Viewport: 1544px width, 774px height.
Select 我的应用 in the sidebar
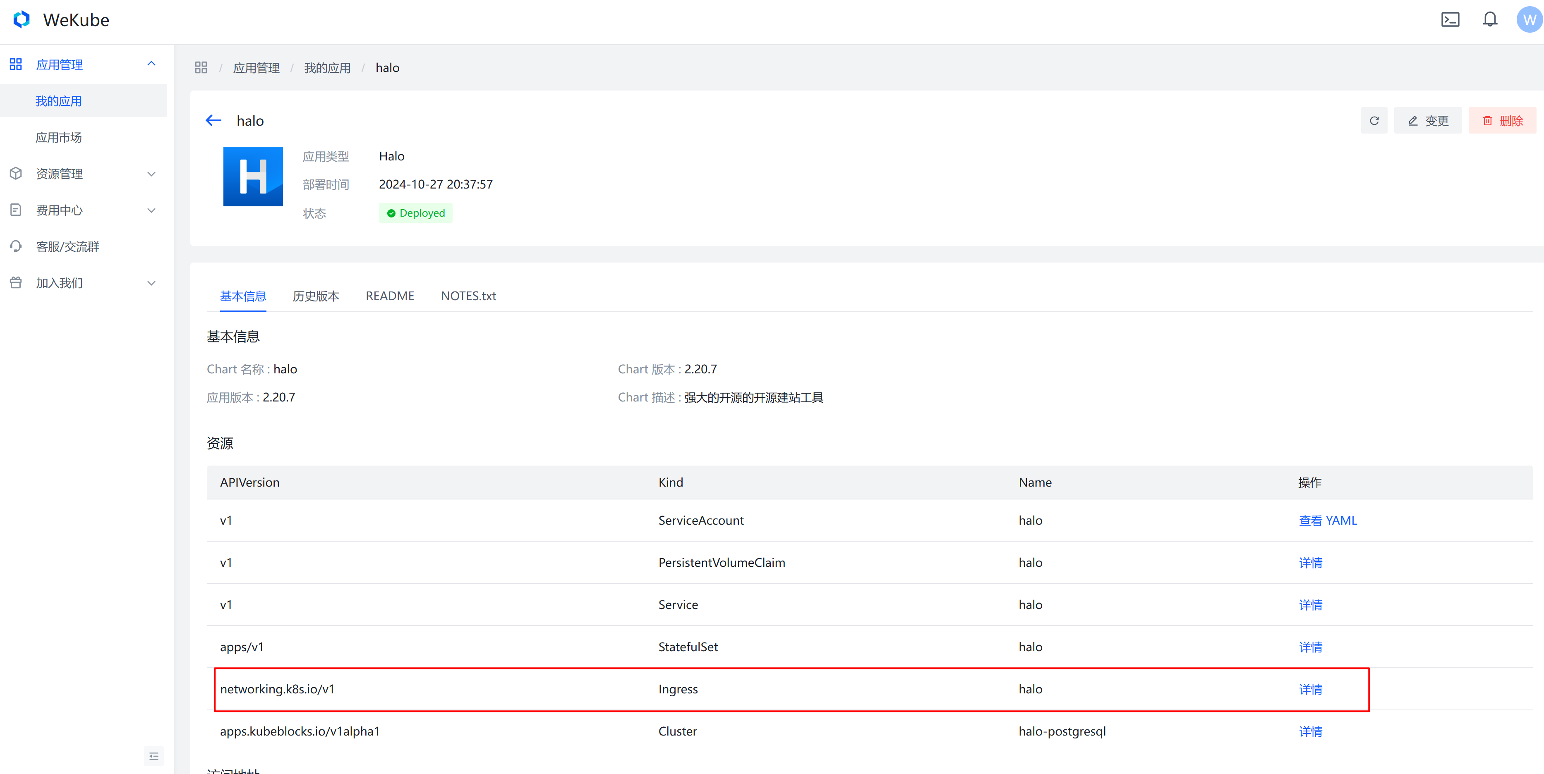(83, 100)
